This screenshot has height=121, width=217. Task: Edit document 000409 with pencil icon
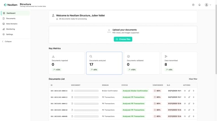coord(189,116)
